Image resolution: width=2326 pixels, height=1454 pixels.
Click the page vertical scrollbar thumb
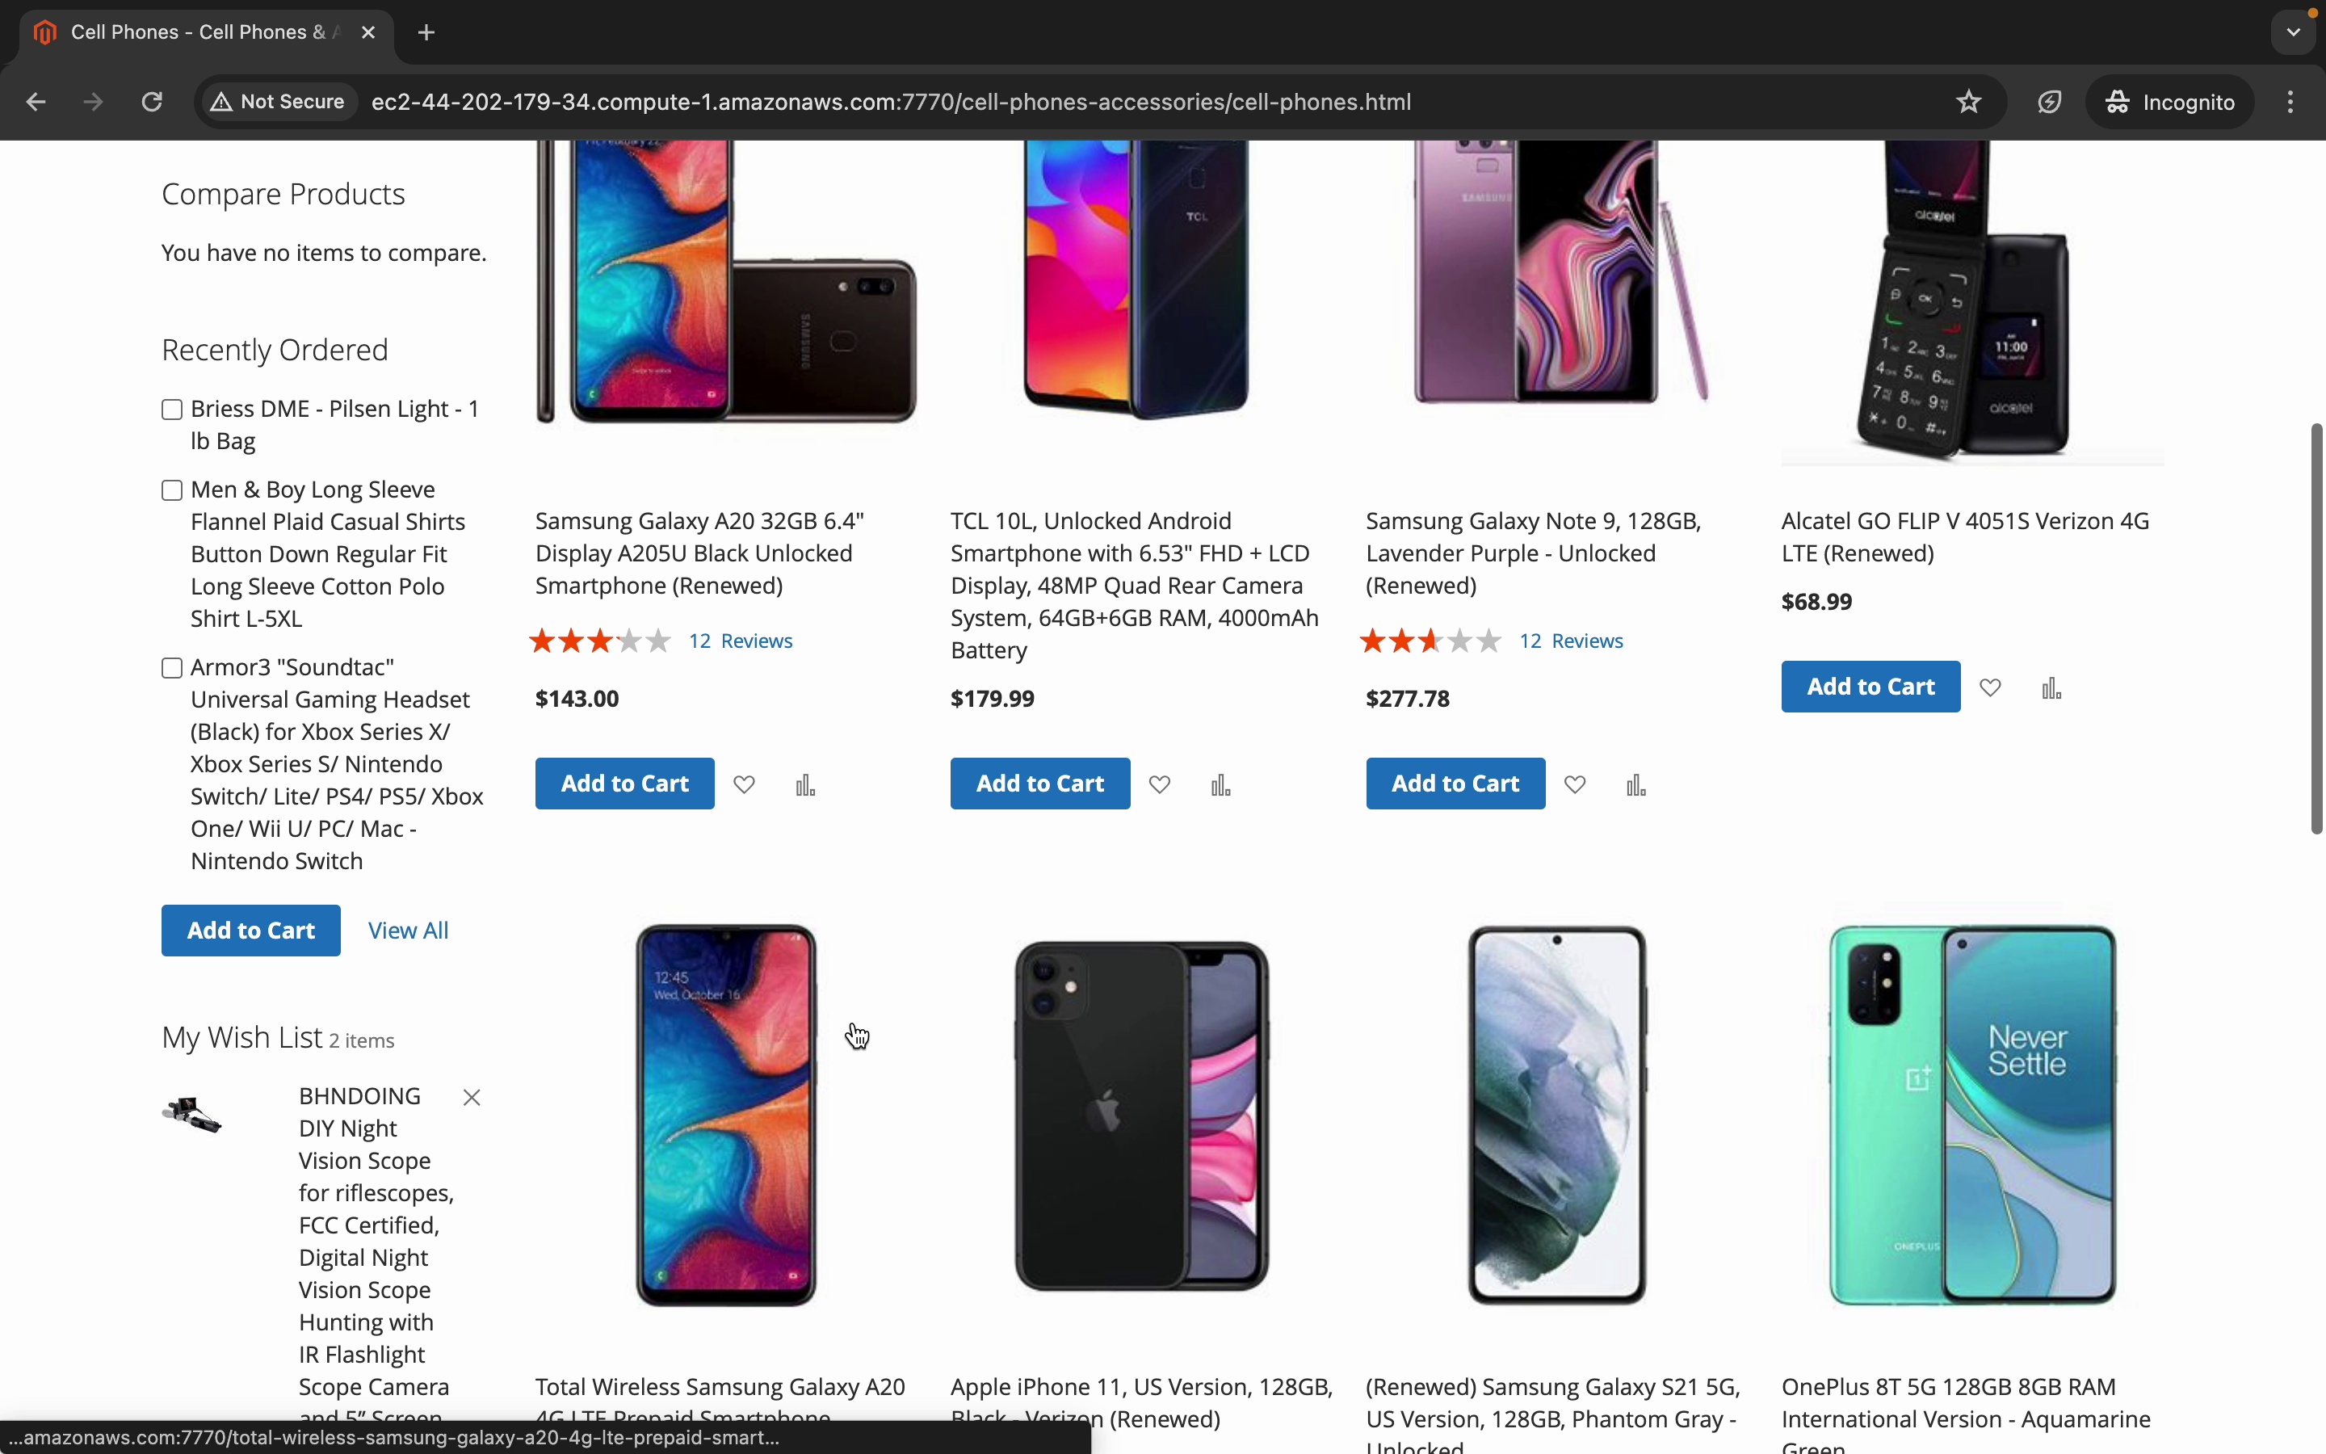click(2316, 629)
